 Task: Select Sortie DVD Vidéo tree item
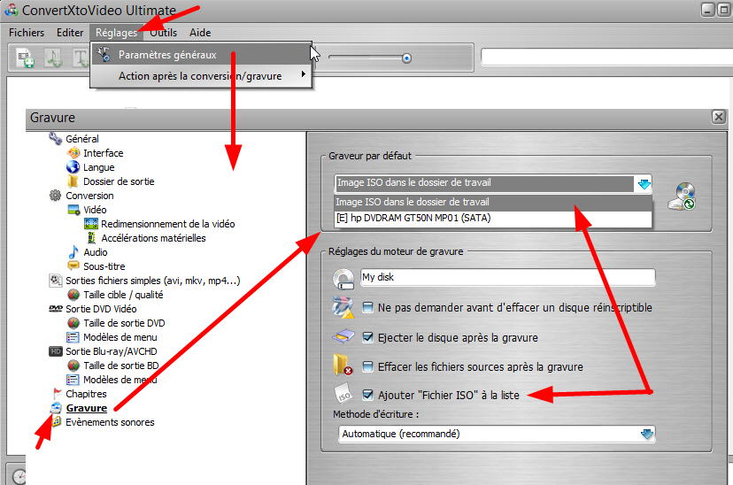pyautogui.click(x=101, y=309)
